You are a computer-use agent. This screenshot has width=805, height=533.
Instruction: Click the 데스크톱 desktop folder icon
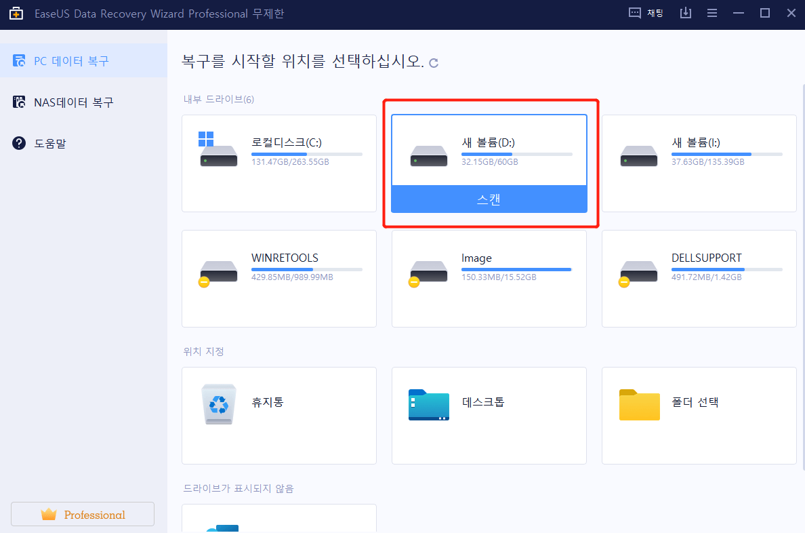coord(429,405)
